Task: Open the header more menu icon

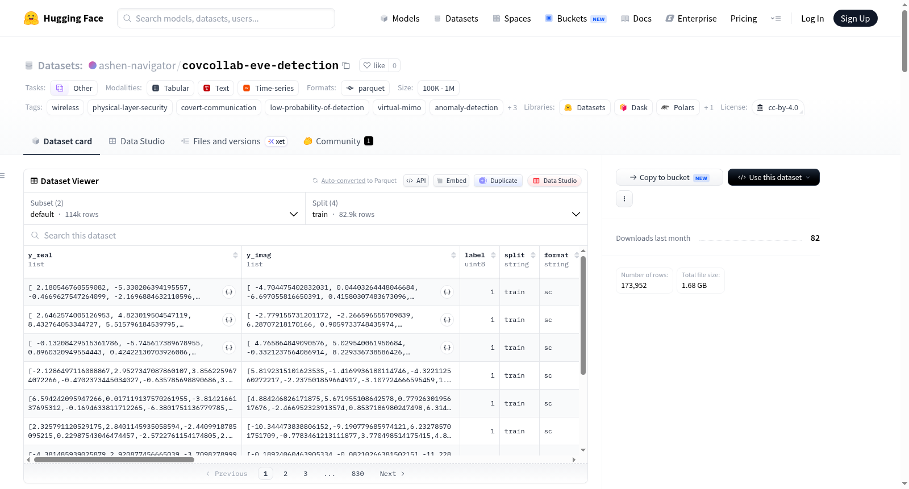Action: tap(775, 18)
